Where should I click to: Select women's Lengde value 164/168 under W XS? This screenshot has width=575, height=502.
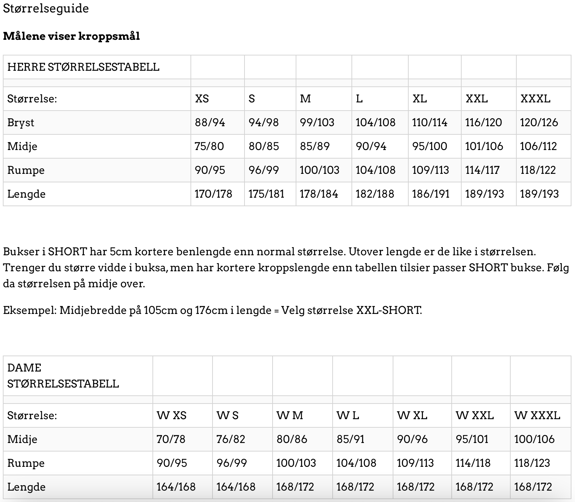point(176,487)
